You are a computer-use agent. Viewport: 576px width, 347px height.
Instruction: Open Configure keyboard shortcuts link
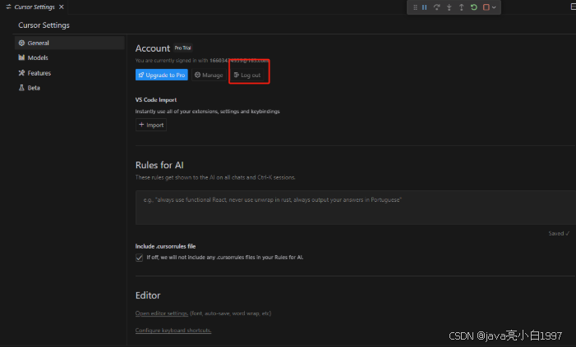(173, 330)
